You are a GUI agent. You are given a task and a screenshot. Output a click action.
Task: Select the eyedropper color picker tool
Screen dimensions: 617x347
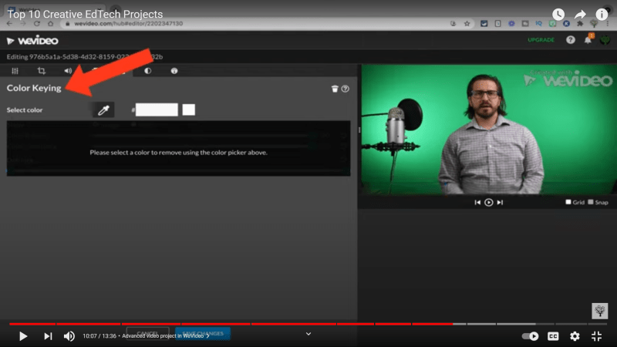[103, 109]
